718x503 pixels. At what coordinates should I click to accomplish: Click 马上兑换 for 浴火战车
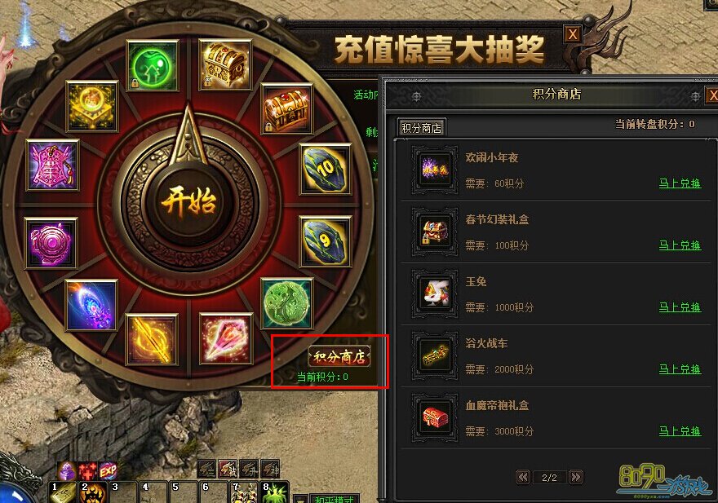pos(680,369)
